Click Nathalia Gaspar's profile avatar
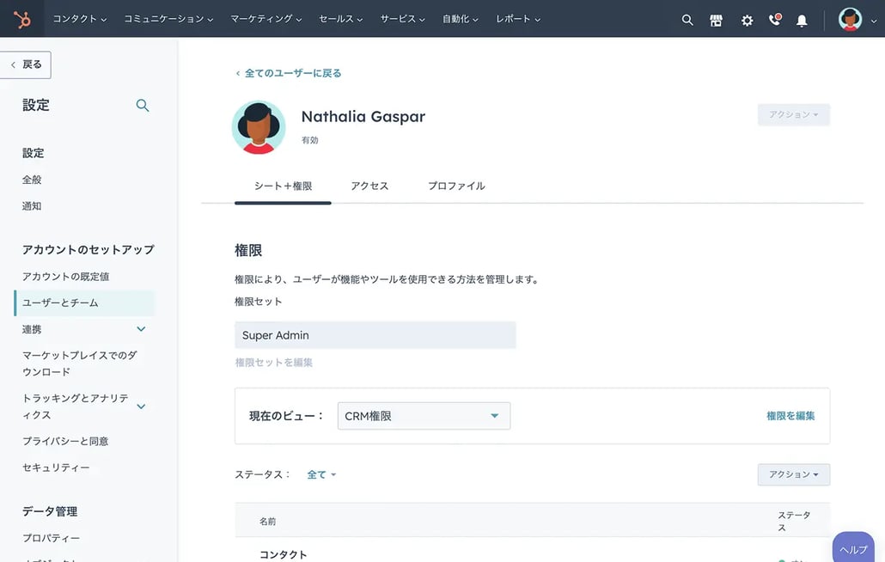Viewport: 885px width, 562px height. pyautogui.click(x=259, y=127)
